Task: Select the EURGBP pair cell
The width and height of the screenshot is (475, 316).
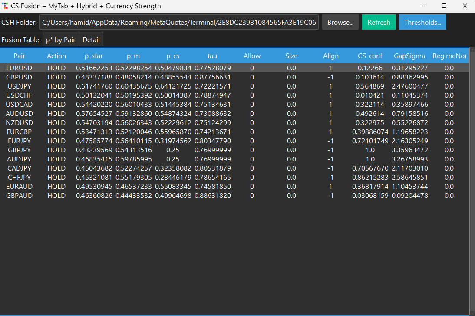Action: (x=19, y=132)
